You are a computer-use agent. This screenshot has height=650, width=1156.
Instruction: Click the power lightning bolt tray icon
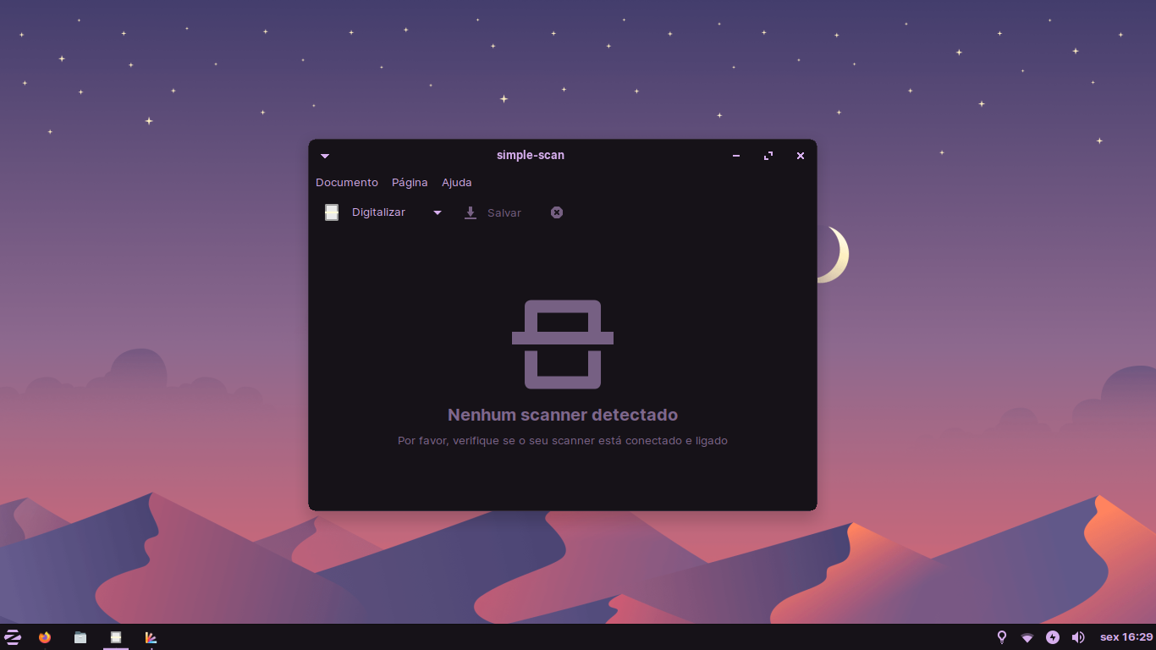[x=1053, y=637]
